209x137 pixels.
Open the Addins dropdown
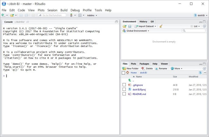pos(92,15)
